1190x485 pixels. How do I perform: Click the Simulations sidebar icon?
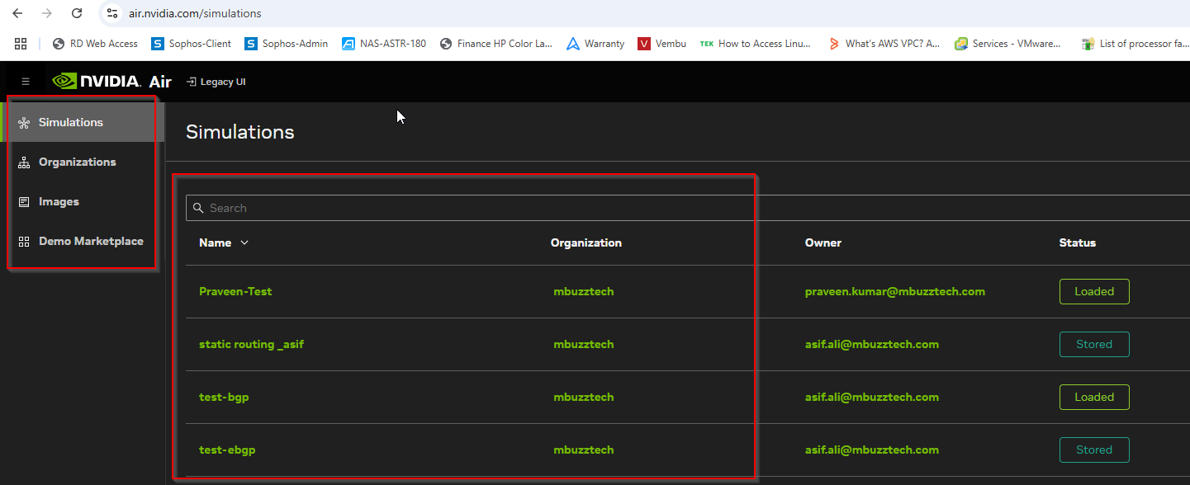tap(24, 123)
